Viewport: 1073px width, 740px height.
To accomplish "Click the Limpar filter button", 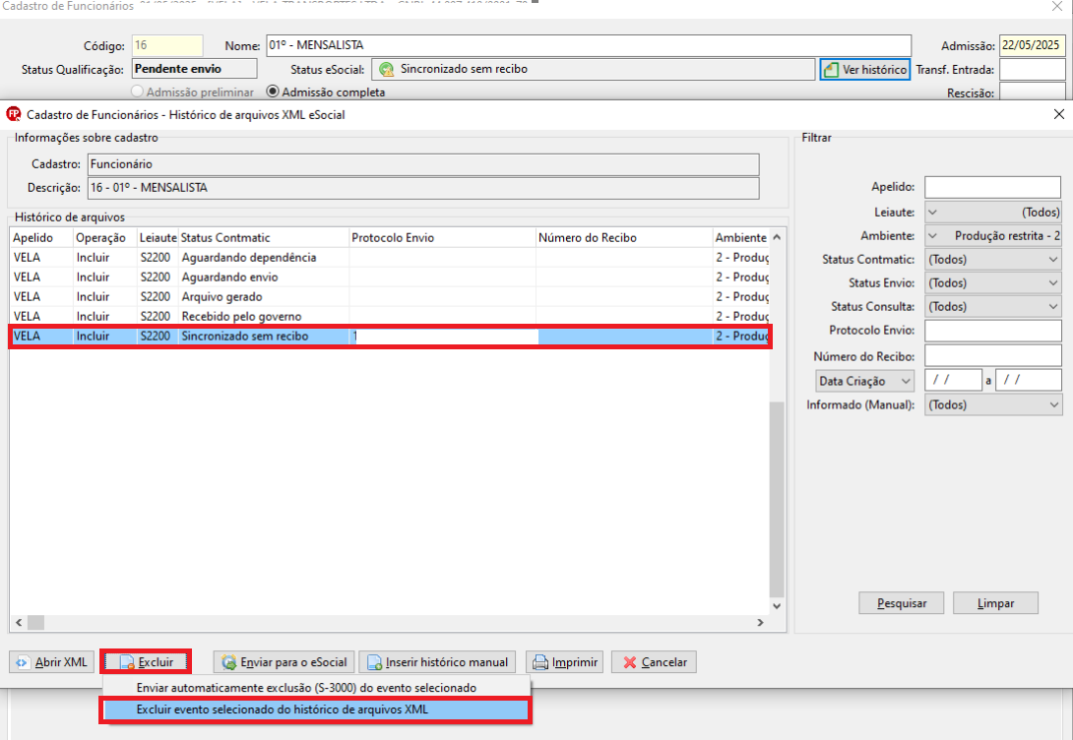I will 995,603.
